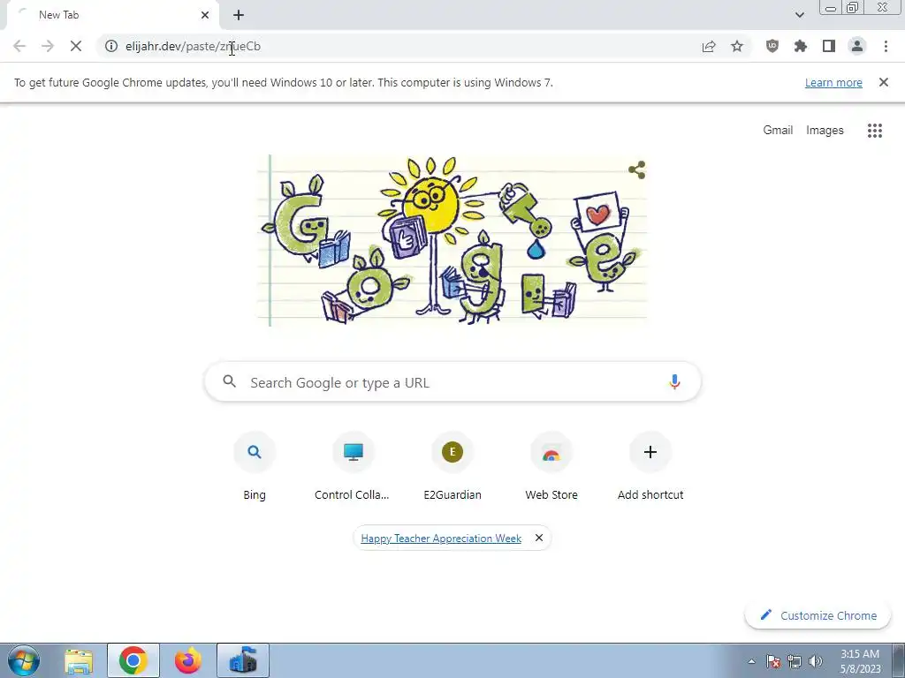The width and height of the screenshot is (905, 678).
Task: Open the Control Colla... shortcut
Action: tap(353, 466)
